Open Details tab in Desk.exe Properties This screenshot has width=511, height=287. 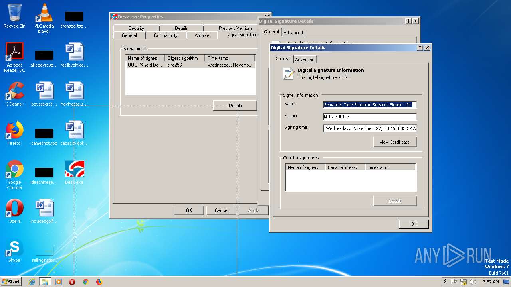181,28
